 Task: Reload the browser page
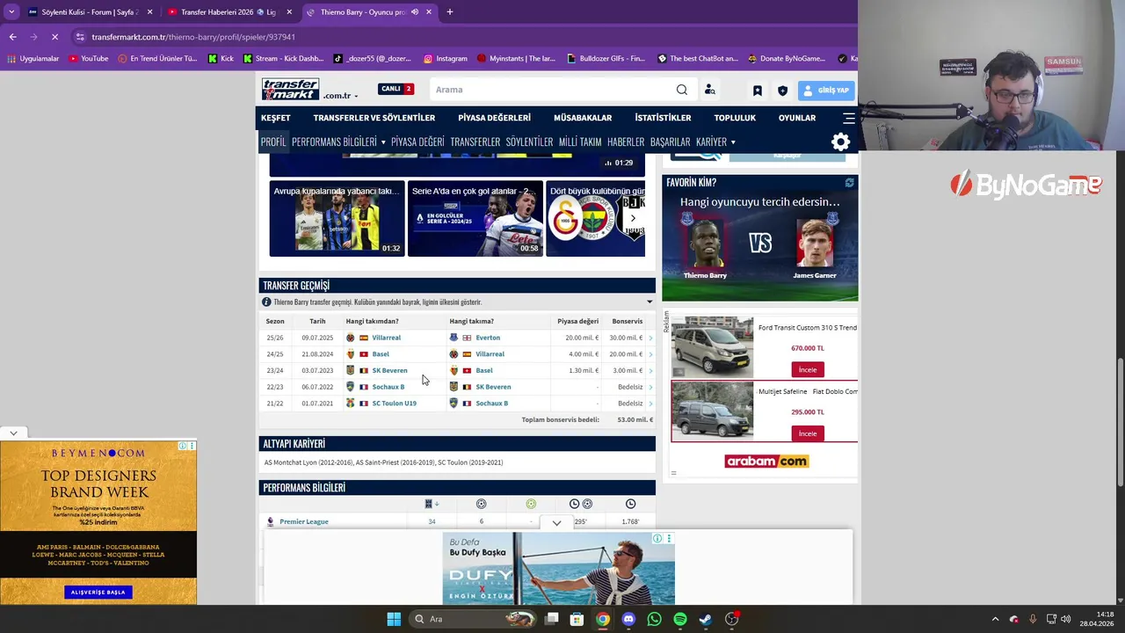tap(54, 37)
